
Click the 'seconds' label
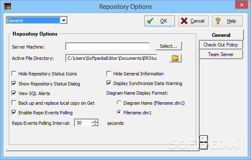115,123
